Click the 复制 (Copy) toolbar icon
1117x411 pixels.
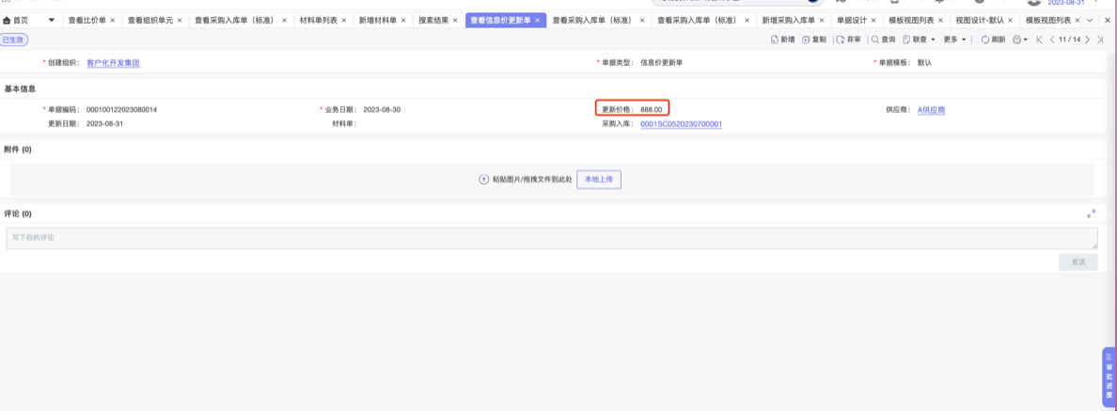(x=807, y=40)
